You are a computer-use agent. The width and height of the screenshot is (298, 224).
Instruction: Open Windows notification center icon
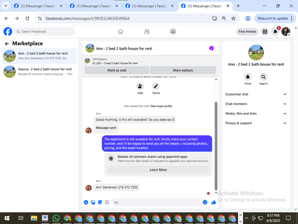coord(288,218)
